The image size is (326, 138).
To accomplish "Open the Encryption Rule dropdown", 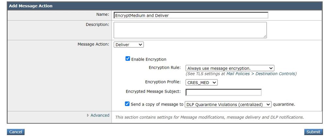I will (x=230, y=68).
